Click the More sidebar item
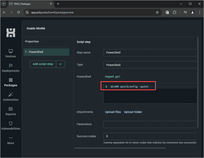This screenshot has height=158, width=204. [x=11, y=140]
